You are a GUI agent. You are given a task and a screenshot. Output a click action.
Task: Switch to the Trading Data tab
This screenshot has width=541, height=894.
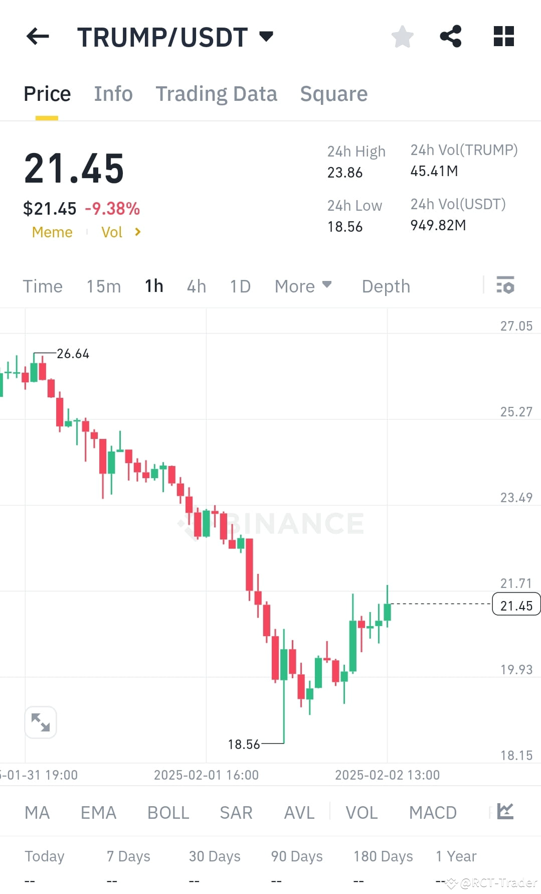click(x=217, y=93)
